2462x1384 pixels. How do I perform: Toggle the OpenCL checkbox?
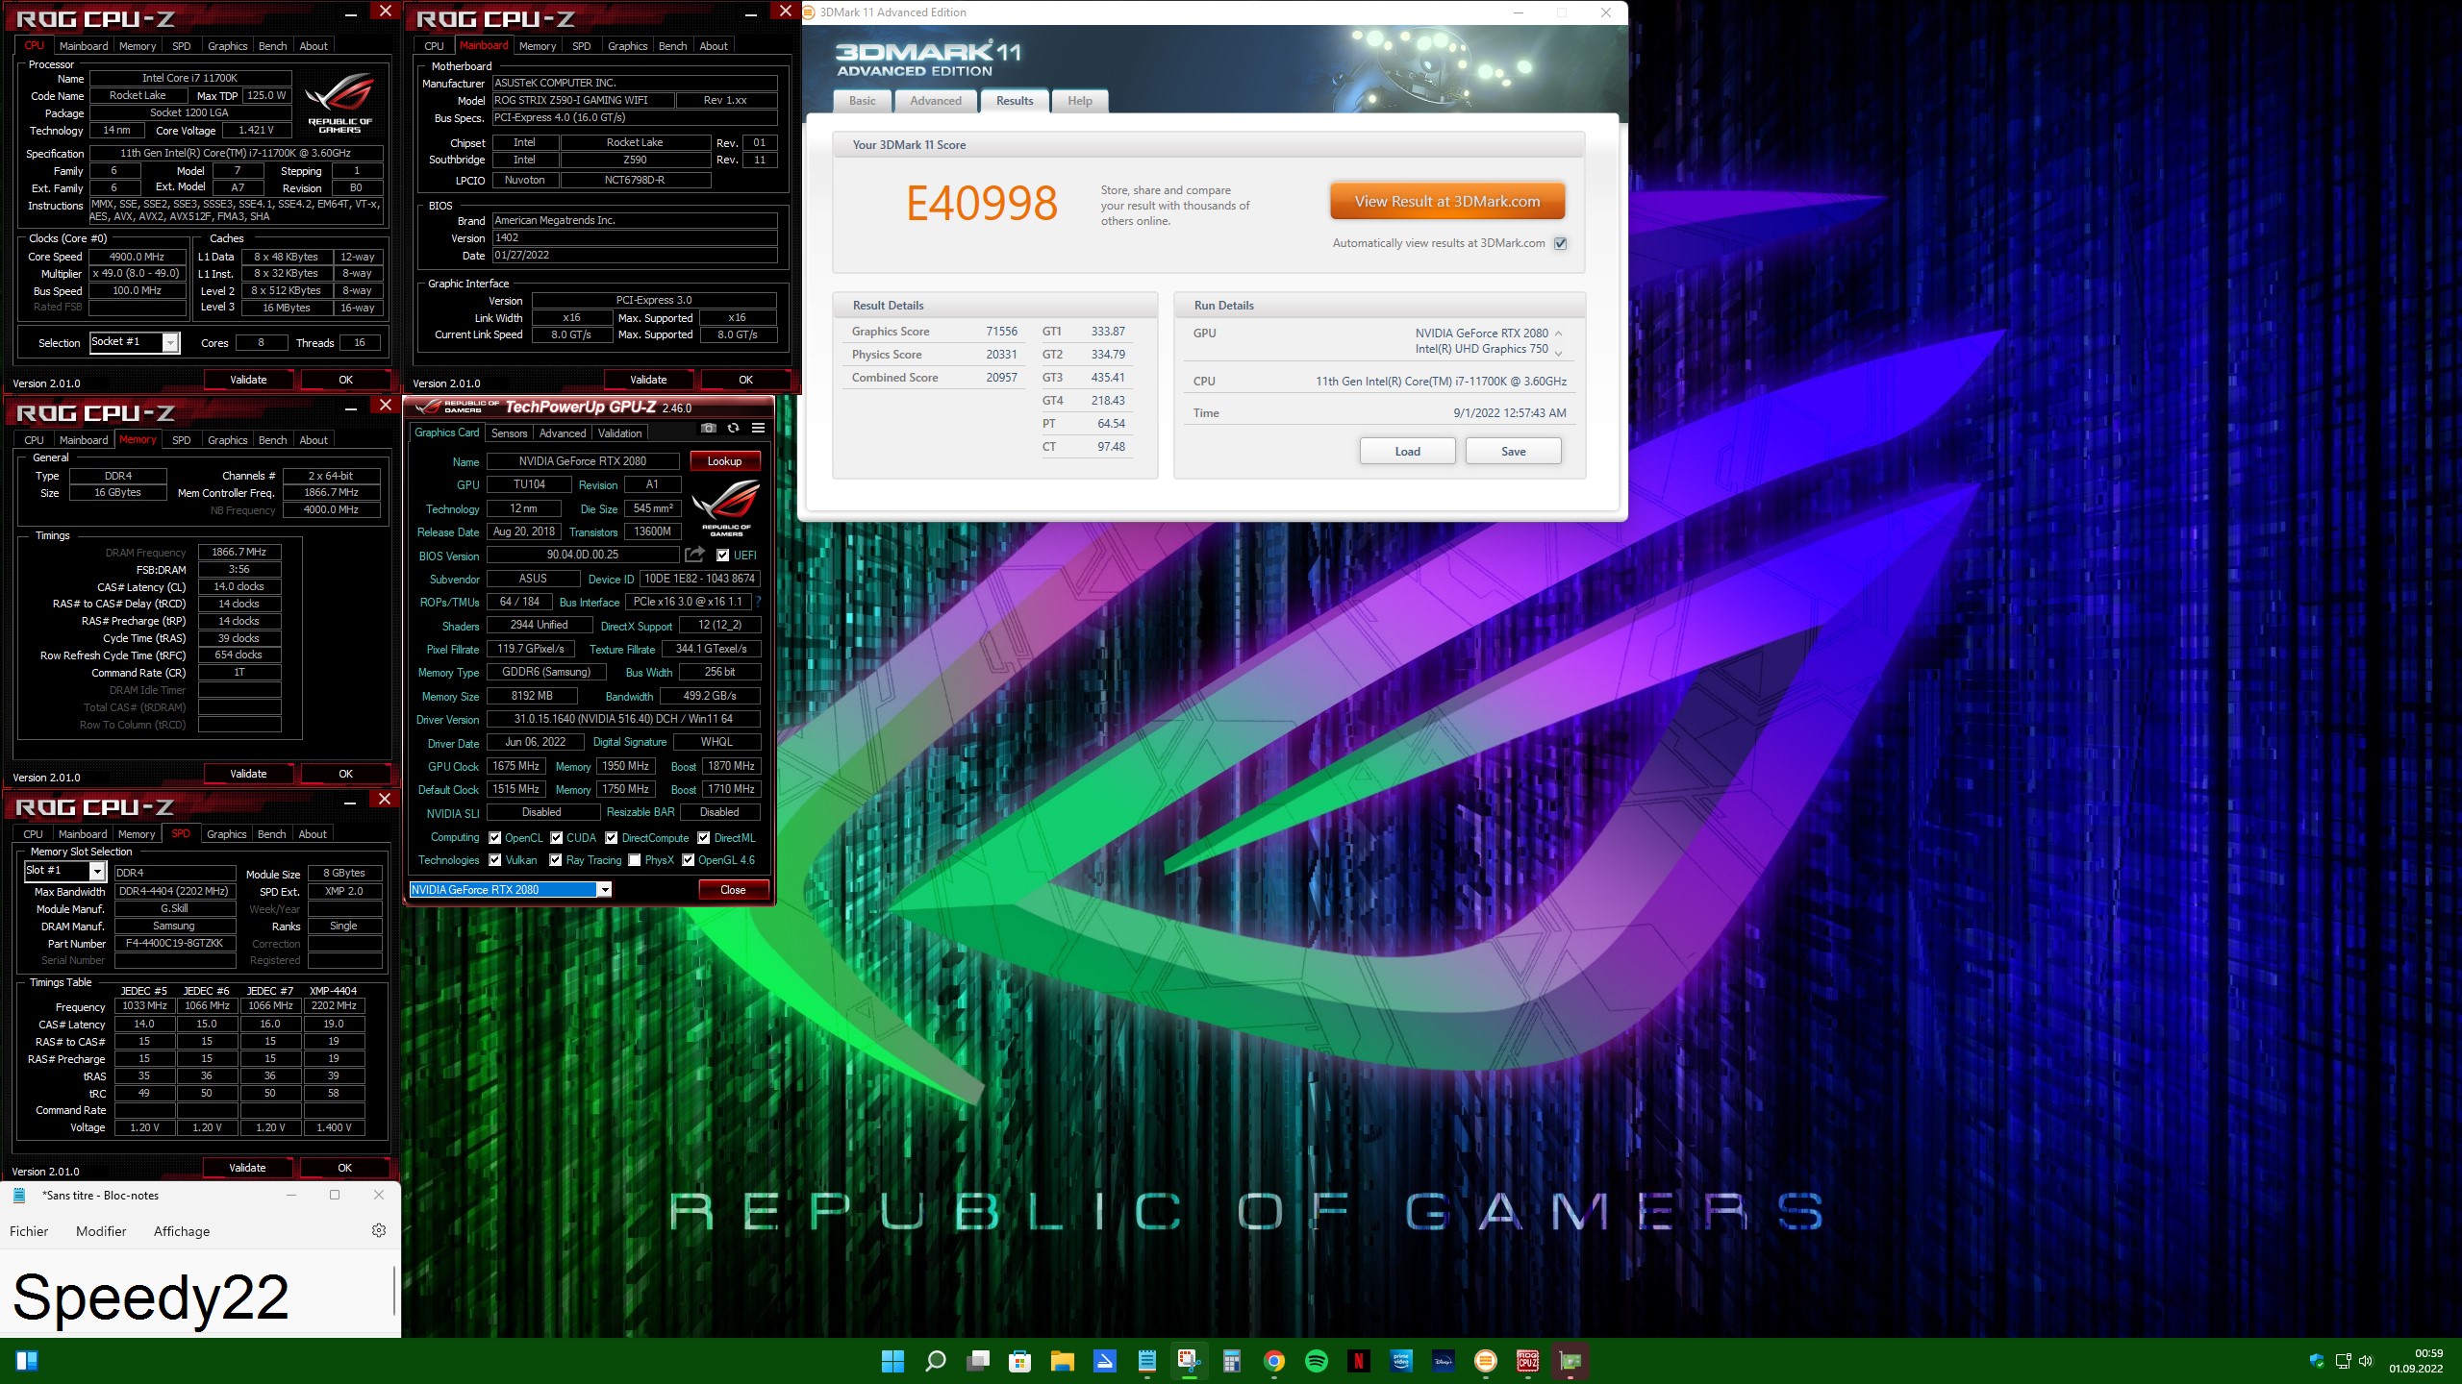pyautogui.click(x=494, y=837)
